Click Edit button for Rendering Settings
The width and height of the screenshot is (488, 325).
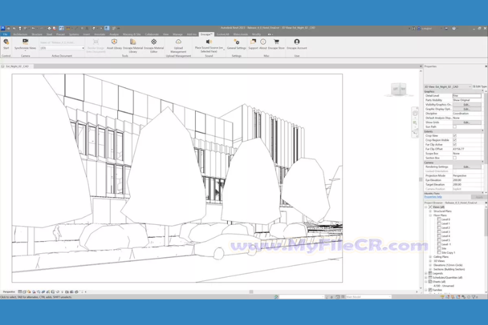466,167
